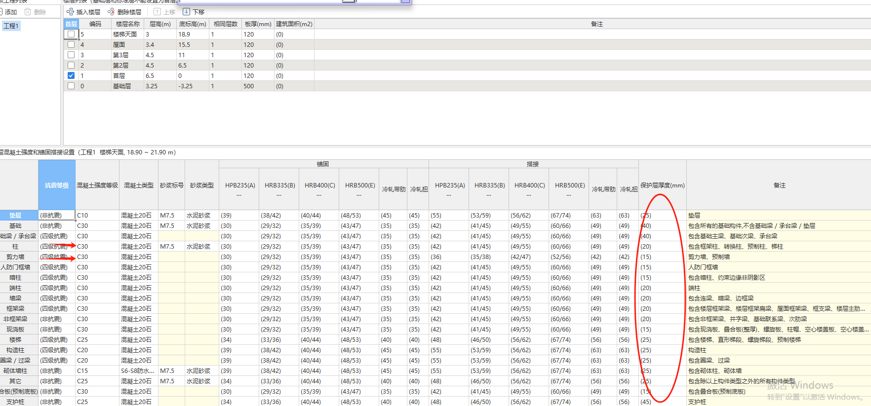Click the 删除 project button with trash icon
This screenshot has height=406, width=871.
coord(35,12)
